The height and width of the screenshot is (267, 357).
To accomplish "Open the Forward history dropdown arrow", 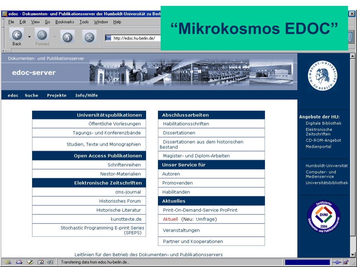I will coord(55,37).
